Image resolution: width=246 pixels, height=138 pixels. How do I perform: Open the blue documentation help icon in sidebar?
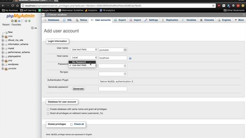19,21
